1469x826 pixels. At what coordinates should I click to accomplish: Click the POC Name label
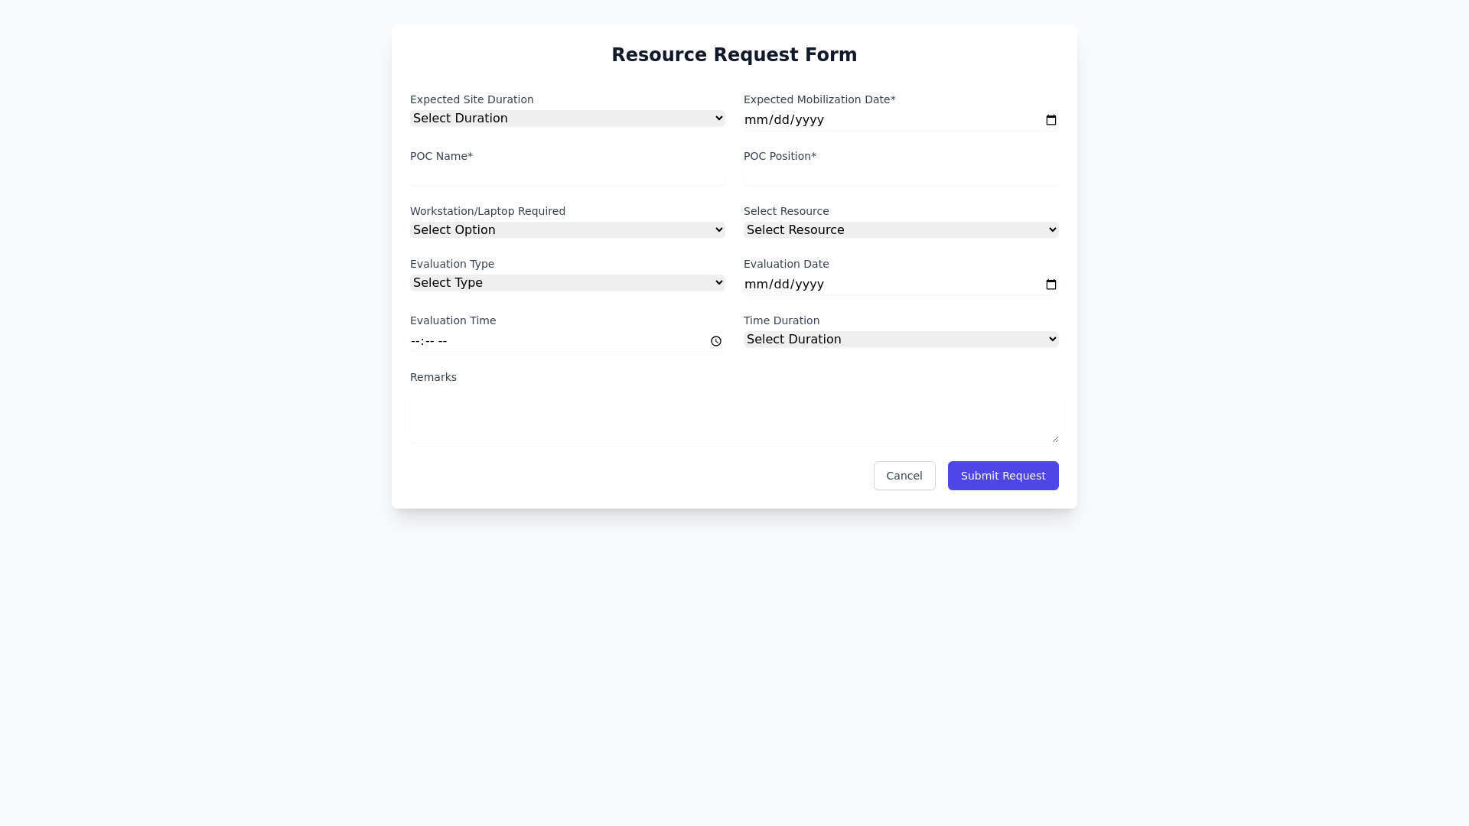click(x=441, y=156)
